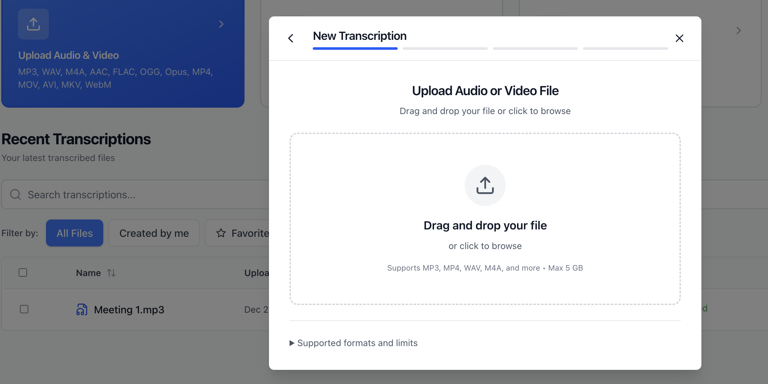768x384 pixels.
Task: Click the audio file icon next to Meeting 1.mp3
Action: pyautogui.click(x=81, y=309)
